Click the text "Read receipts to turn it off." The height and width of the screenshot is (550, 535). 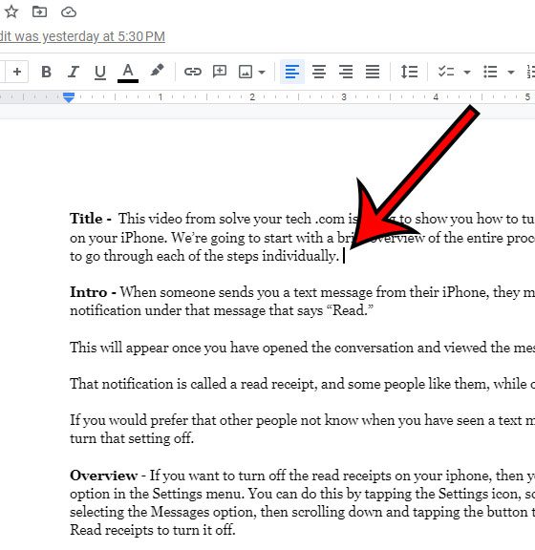[x=152, y=530]
